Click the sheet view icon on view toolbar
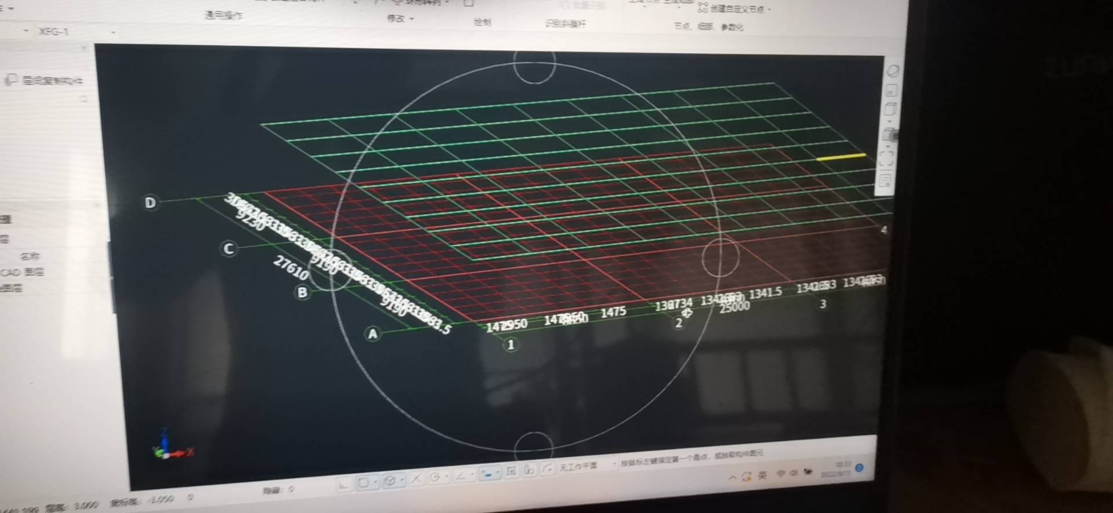This screenshot has height=513, width=1113. coord(891,90)
